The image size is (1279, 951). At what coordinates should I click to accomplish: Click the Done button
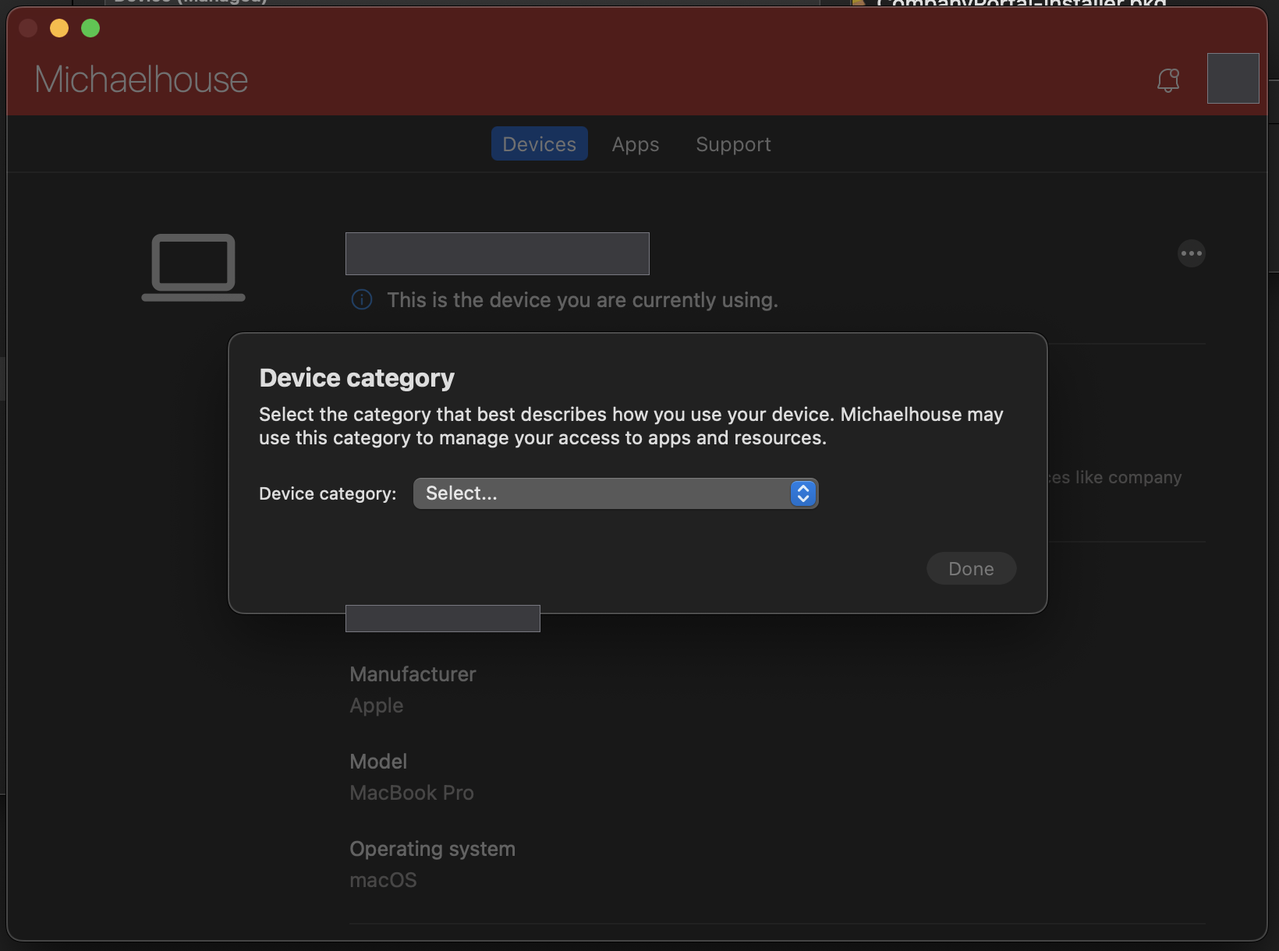pos(971,568)
